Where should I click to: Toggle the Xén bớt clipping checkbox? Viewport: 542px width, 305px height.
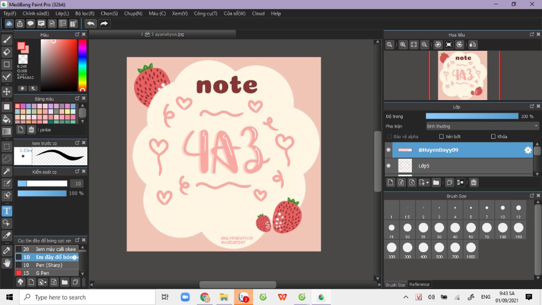click(x=441, y=137)
